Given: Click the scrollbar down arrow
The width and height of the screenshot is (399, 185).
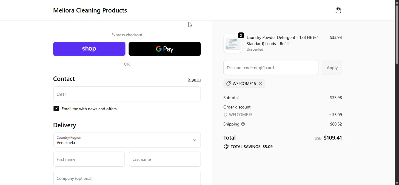Looking at the screenshot, I should [x=397, y=183].
